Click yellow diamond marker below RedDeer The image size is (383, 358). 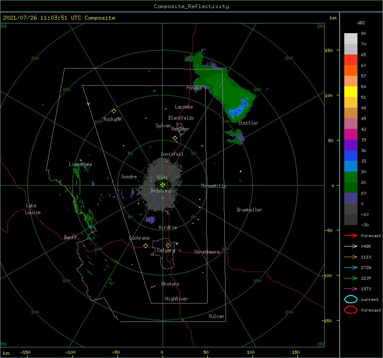click(175, 138)
